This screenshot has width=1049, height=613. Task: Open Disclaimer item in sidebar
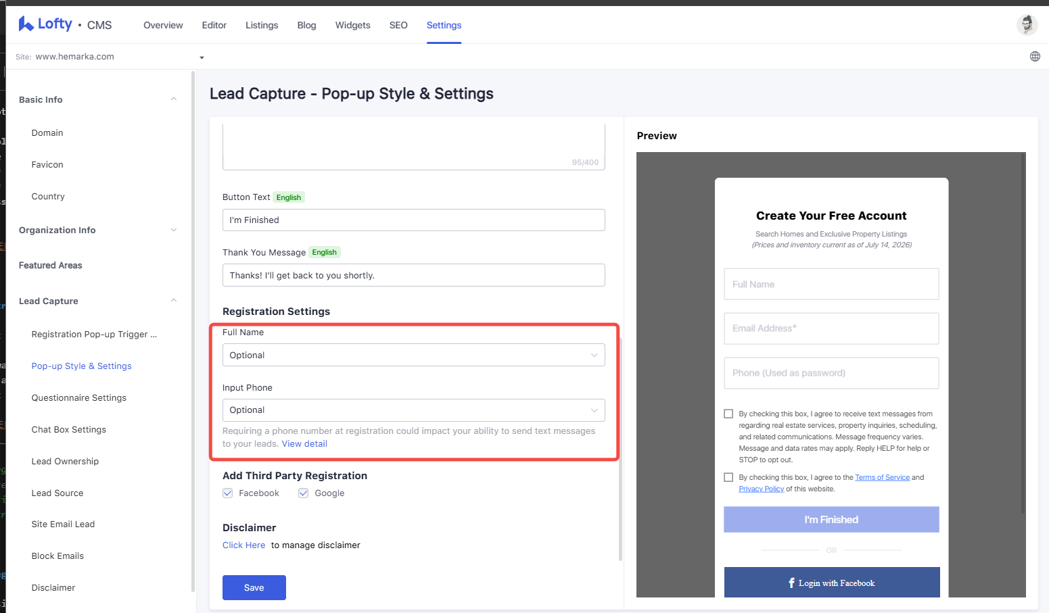pos(53,588)
